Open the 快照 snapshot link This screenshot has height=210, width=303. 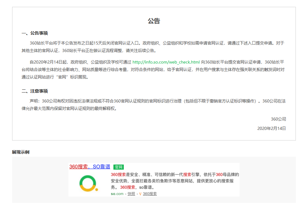131,194
